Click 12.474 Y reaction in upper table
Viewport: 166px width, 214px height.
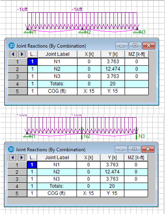coord(113,69)
